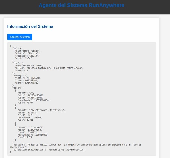Click the Información del Sistema heading
Screen dimensions: 170x158
(30, 26)
